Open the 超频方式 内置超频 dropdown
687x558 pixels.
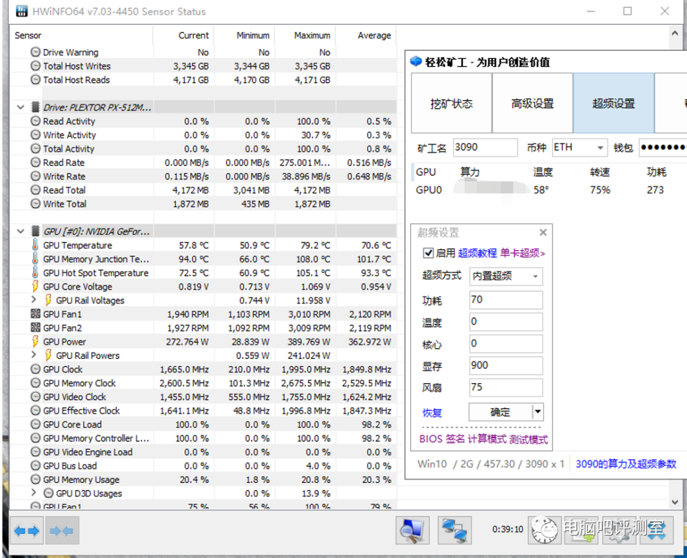(536, 276)
